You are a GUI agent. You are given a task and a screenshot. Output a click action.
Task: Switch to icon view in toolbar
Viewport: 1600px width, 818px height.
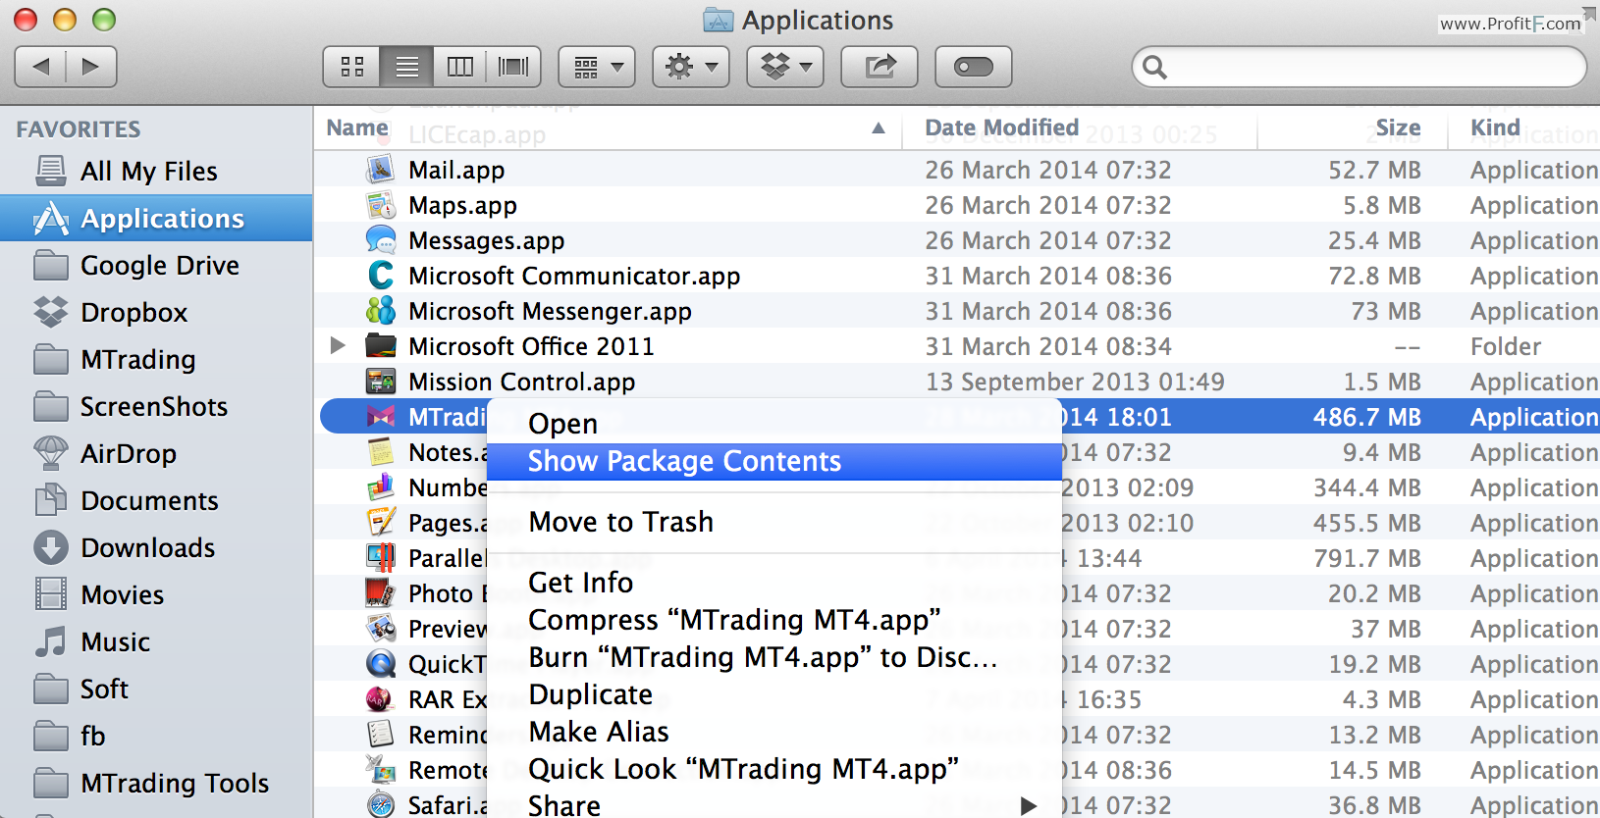click(x=351, y=67)
